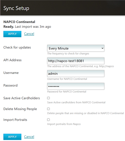Click the "Save Active Cardholders" label
The width and height of the screenshot is (125, 141).
(22, 98)
